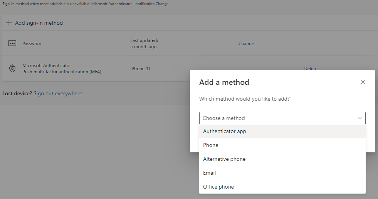Click the plus icon beside Add sign-in method

9,23
